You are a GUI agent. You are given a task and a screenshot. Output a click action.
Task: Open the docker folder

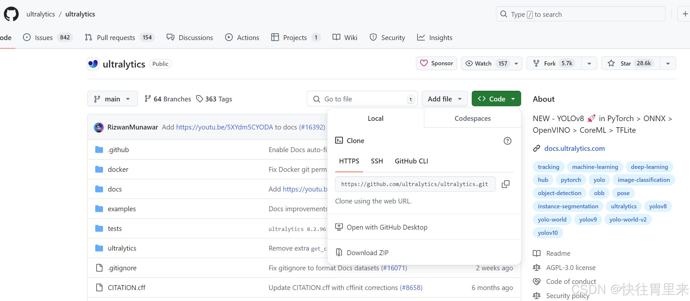(x=118, y=170)
